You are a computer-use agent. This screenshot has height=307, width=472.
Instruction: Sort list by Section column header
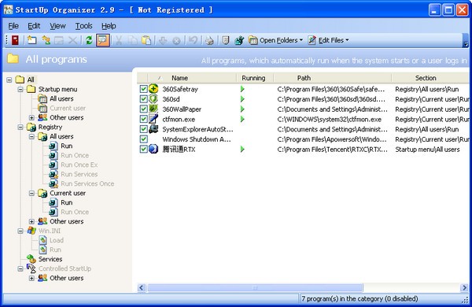coord(430,78)
